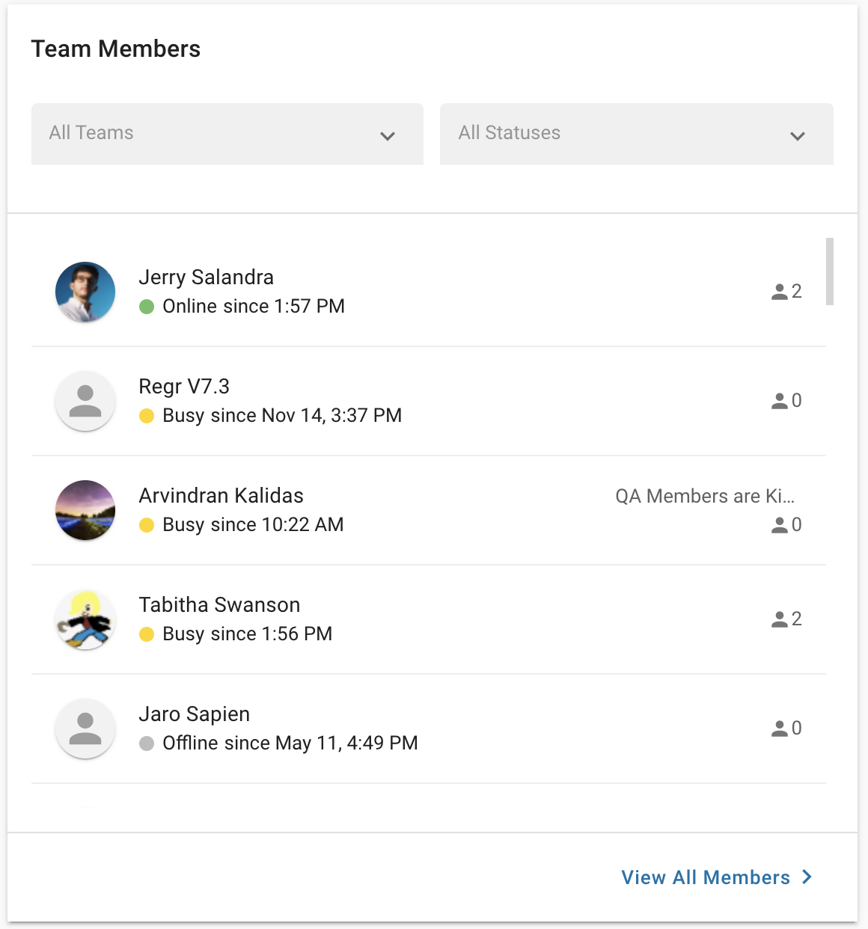This screenshot has height=929, width=868.
Task: Click person count icon for Arvindran Kalidas
Action: [x=780, y=525]
